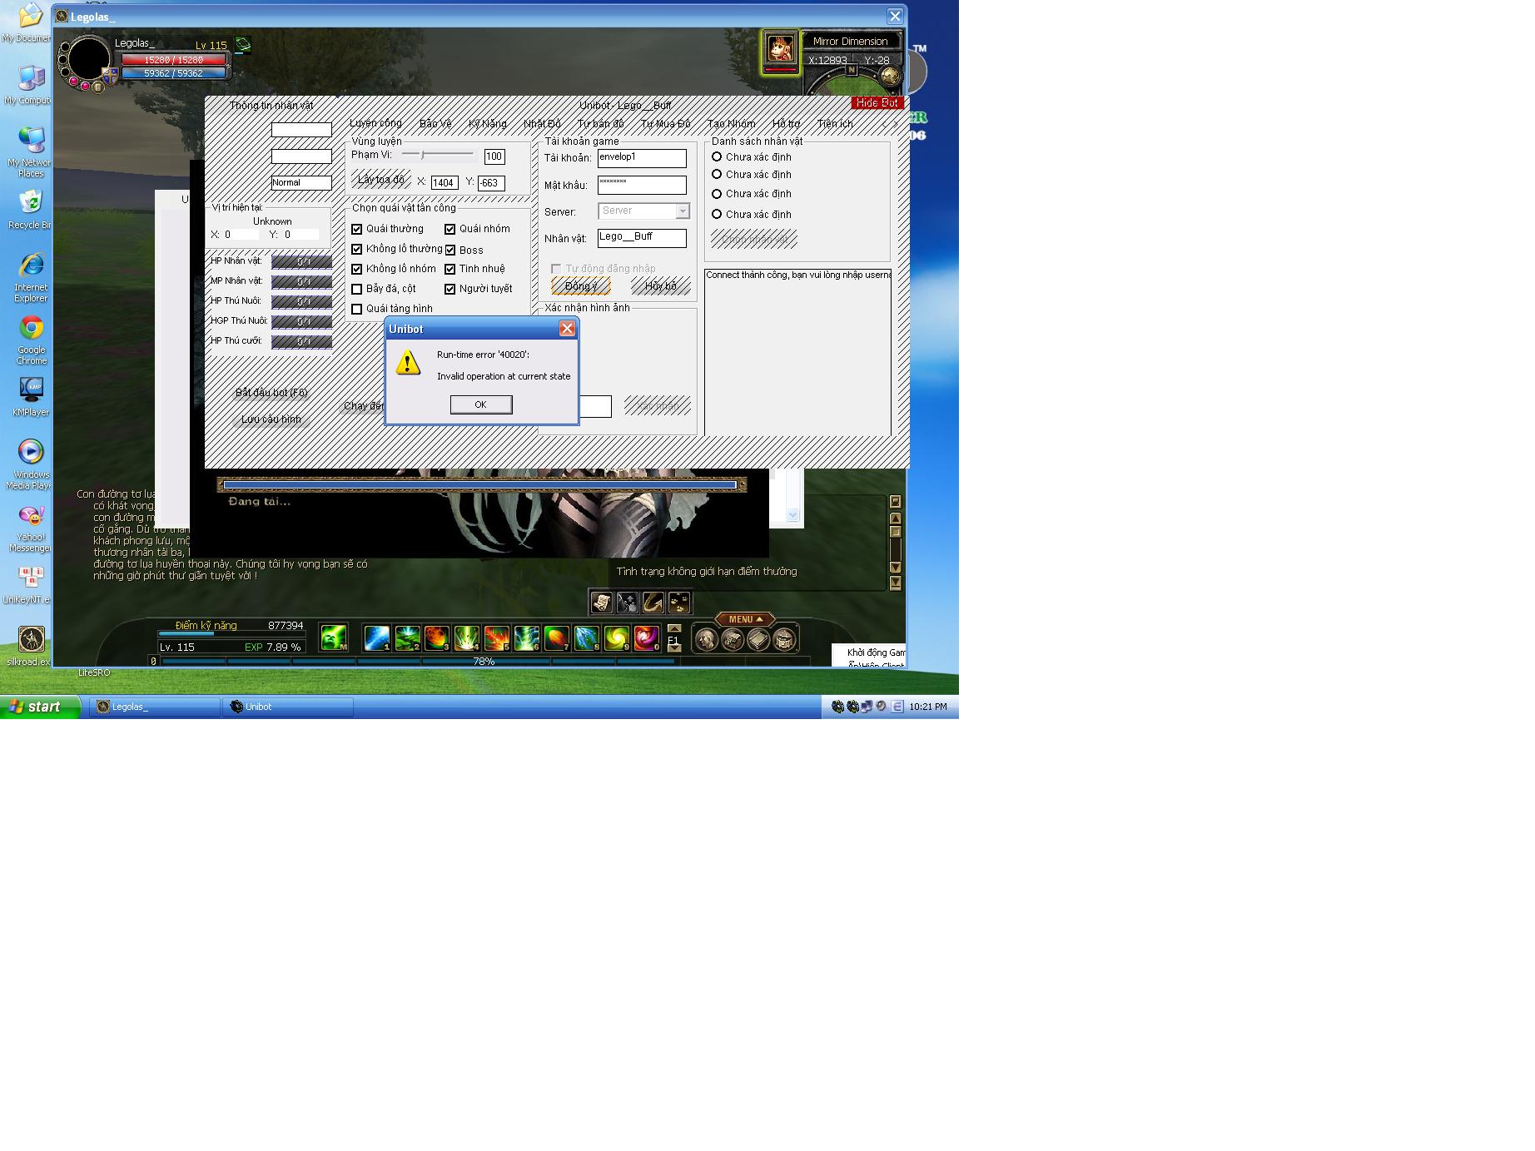Click hotbar page down arrow below F1

[674, 647]
